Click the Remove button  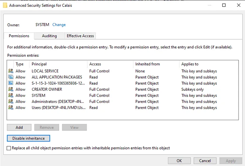[x=47, y=127]
